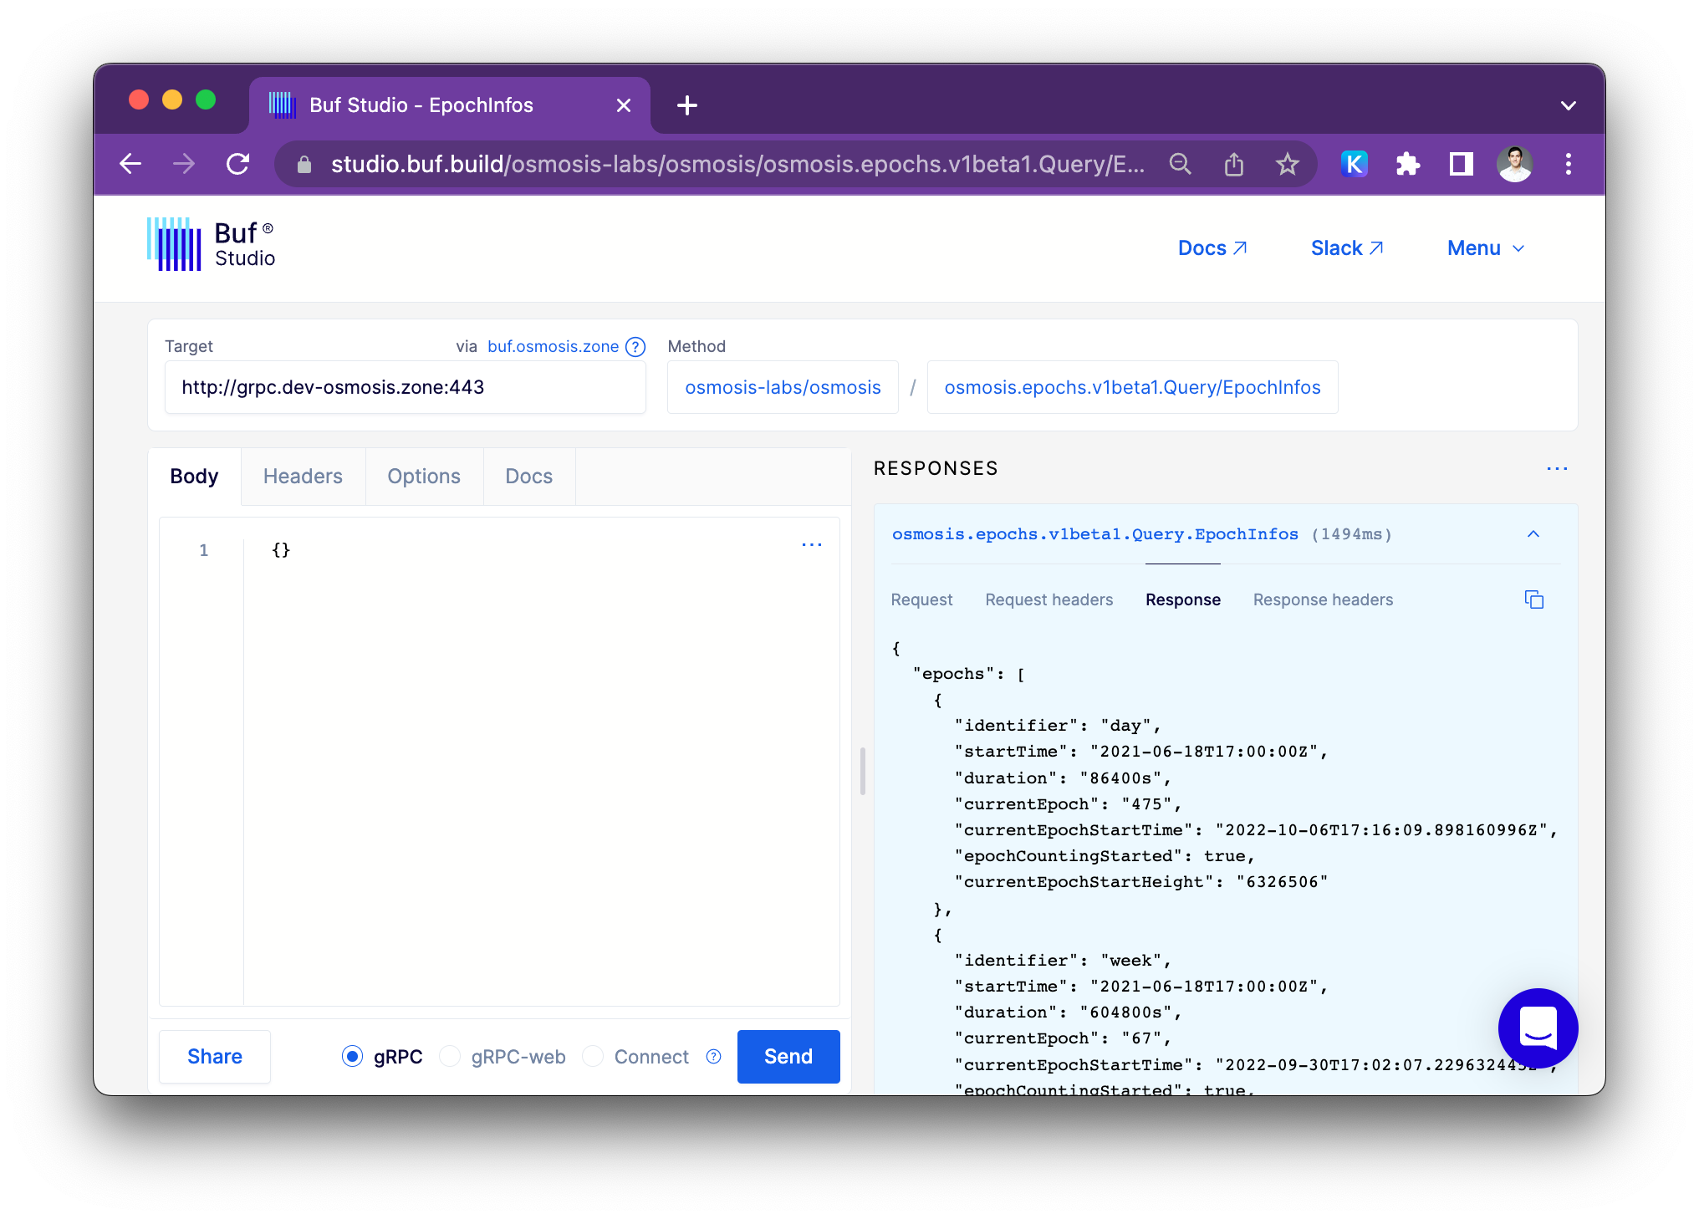Click the Target URL input field
The image size is (1699, 1219).
tap(405, 387)
